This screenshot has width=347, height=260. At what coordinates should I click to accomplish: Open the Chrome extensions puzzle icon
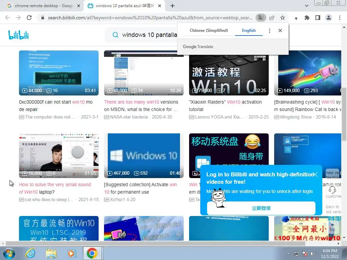click(x=307, y=18)
